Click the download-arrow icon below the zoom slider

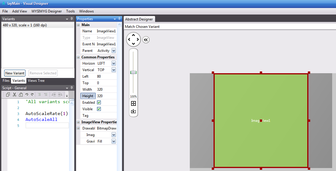(133, 111)
